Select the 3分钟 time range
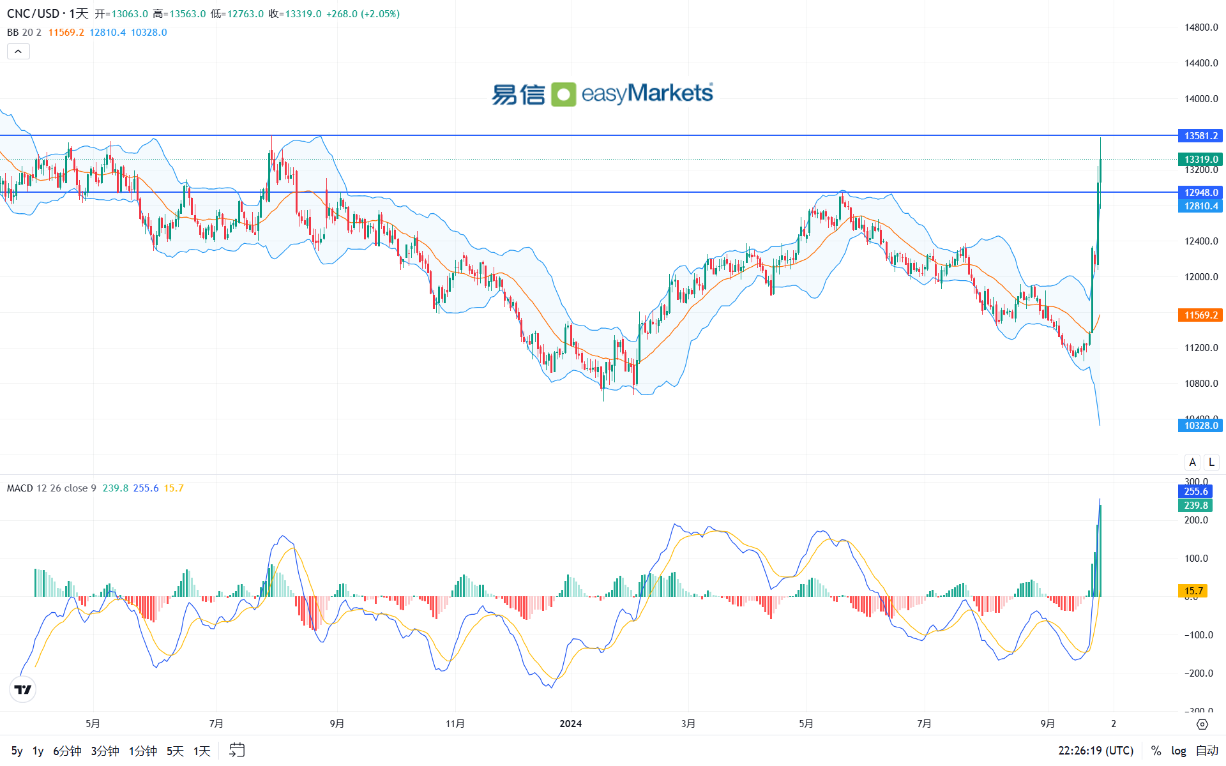 pos(105,751)
